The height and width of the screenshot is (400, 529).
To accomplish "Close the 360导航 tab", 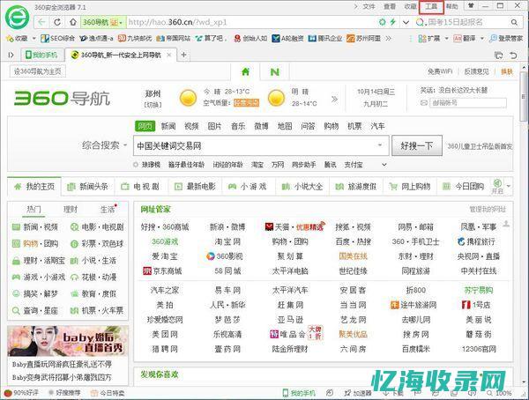I will [x=169, y=55].
